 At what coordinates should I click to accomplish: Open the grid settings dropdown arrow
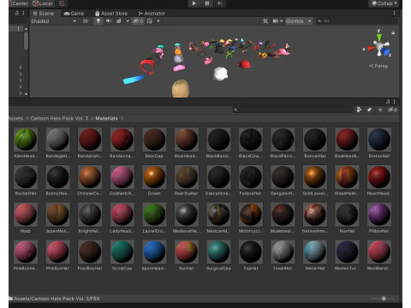[158, 21]
